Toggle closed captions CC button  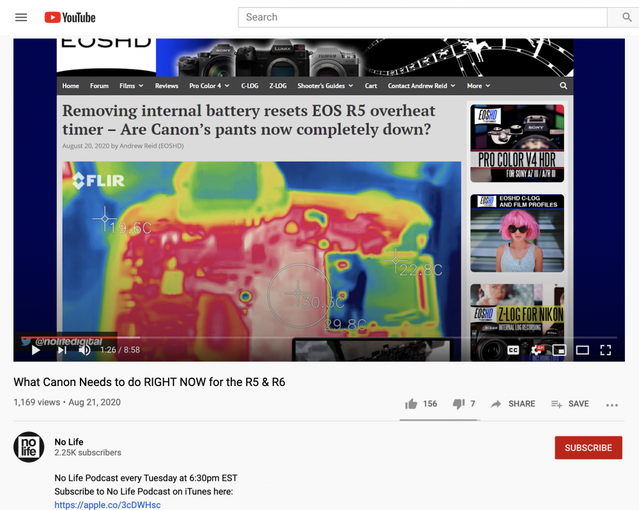click(513, 350)
